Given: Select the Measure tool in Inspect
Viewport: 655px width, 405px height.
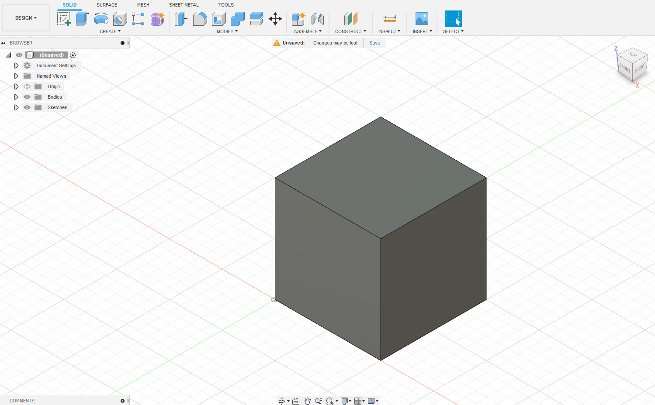Looking at the screenshot, I should tap(388, 19).
